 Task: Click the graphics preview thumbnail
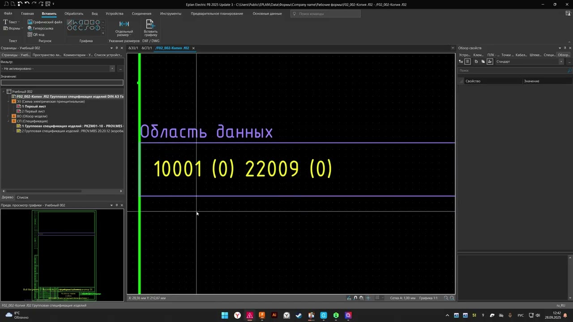(x=62, y=255)
